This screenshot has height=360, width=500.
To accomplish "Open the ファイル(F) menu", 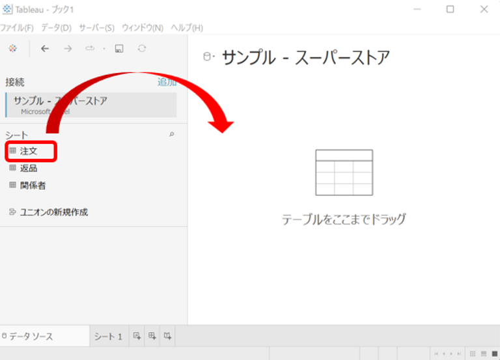I will coord(17,28).
